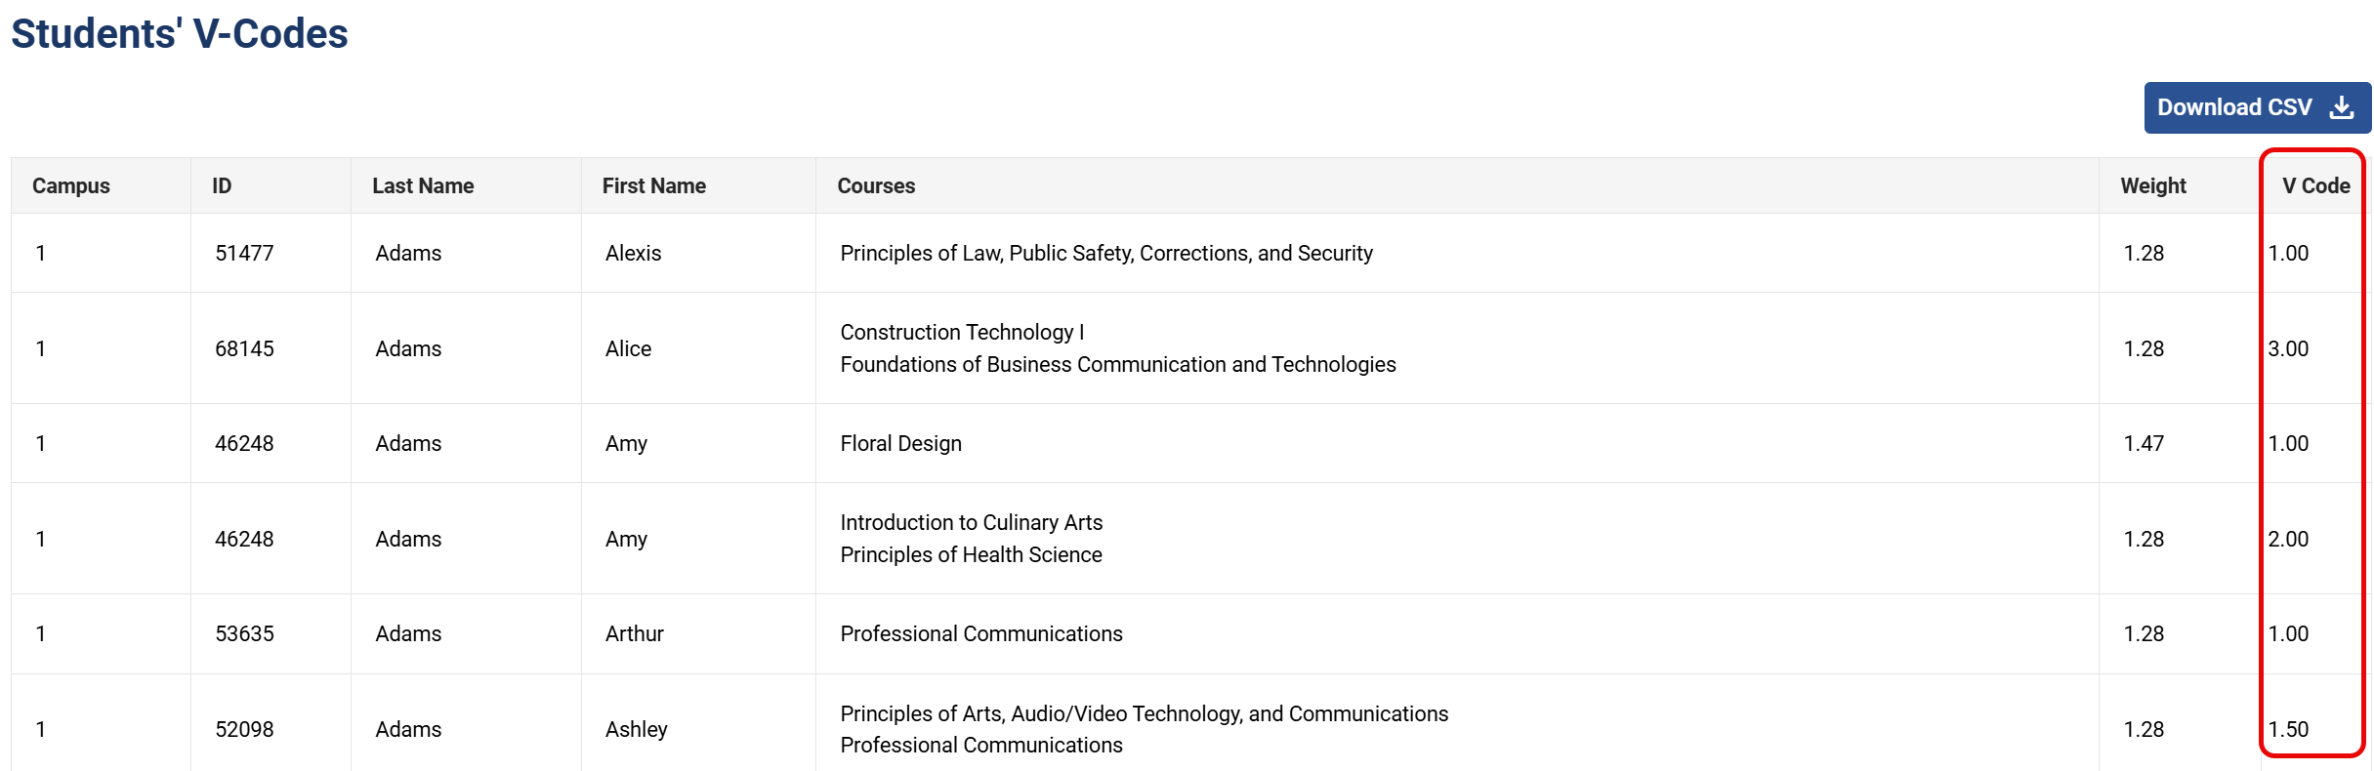2374x771 pixels.
Task: Click the Last Name column header
Action: 423,185
